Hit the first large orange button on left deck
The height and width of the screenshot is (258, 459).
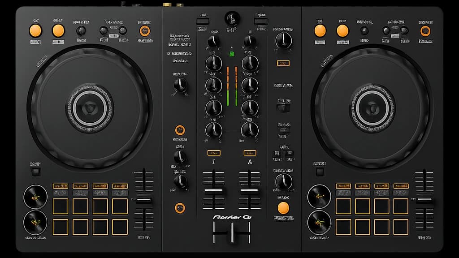[35, 31]
